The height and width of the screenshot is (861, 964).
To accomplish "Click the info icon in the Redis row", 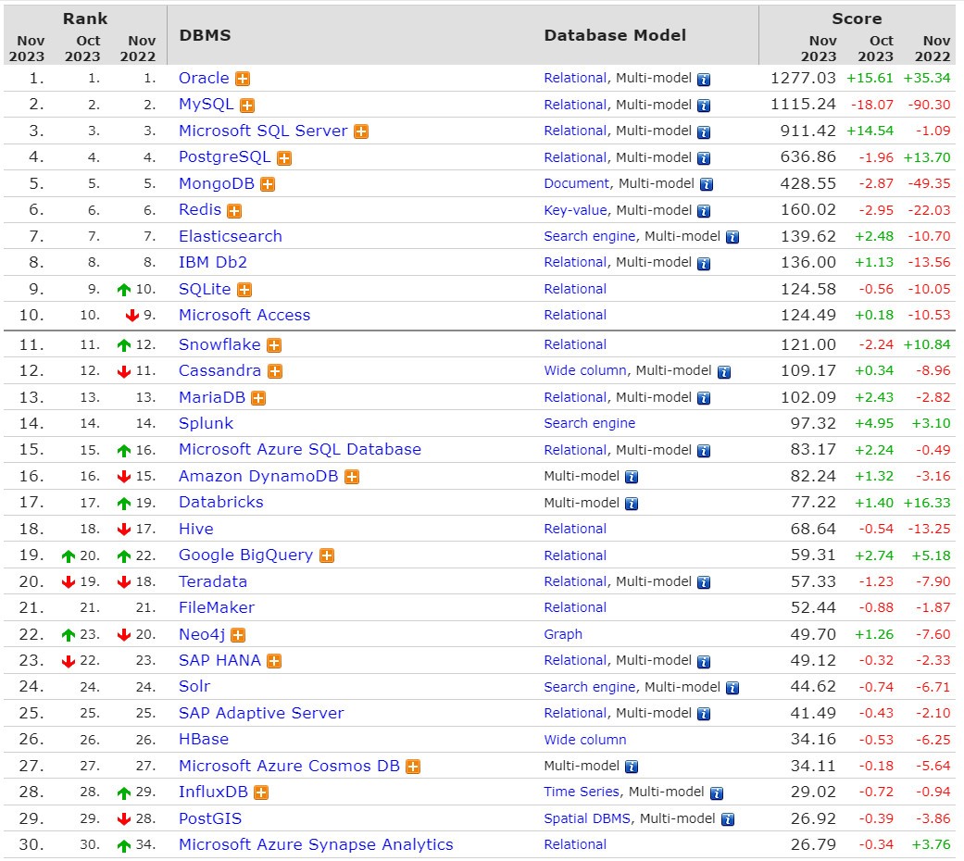I will tap(704, 211).
